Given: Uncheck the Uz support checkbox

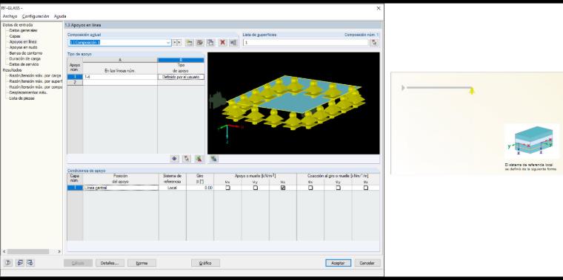Looking at the screenshot, I should 283,188.
